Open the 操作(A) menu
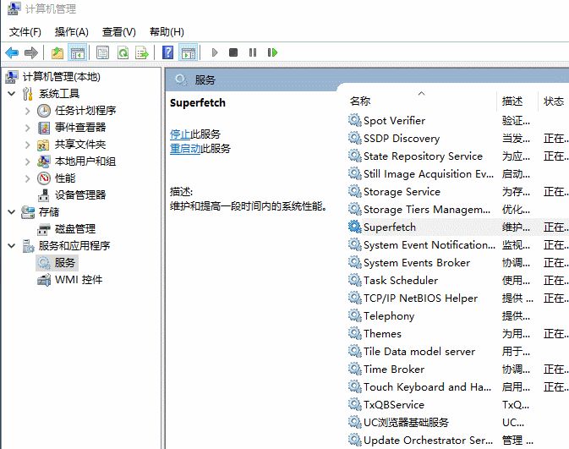The image size is (569, 449). (72, 32)
